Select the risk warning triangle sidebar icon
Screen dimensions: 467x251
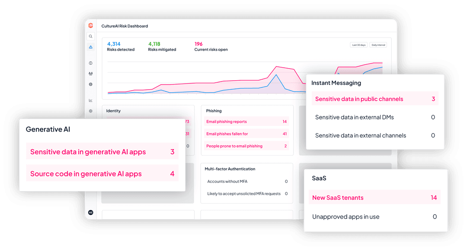pos(90,47)
